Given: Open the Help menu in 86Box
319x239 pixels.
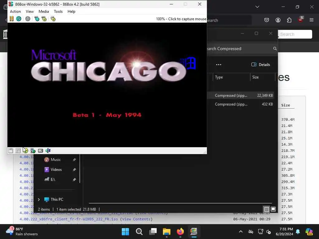Looking at the screenshot, I should [x=71, y=12].
